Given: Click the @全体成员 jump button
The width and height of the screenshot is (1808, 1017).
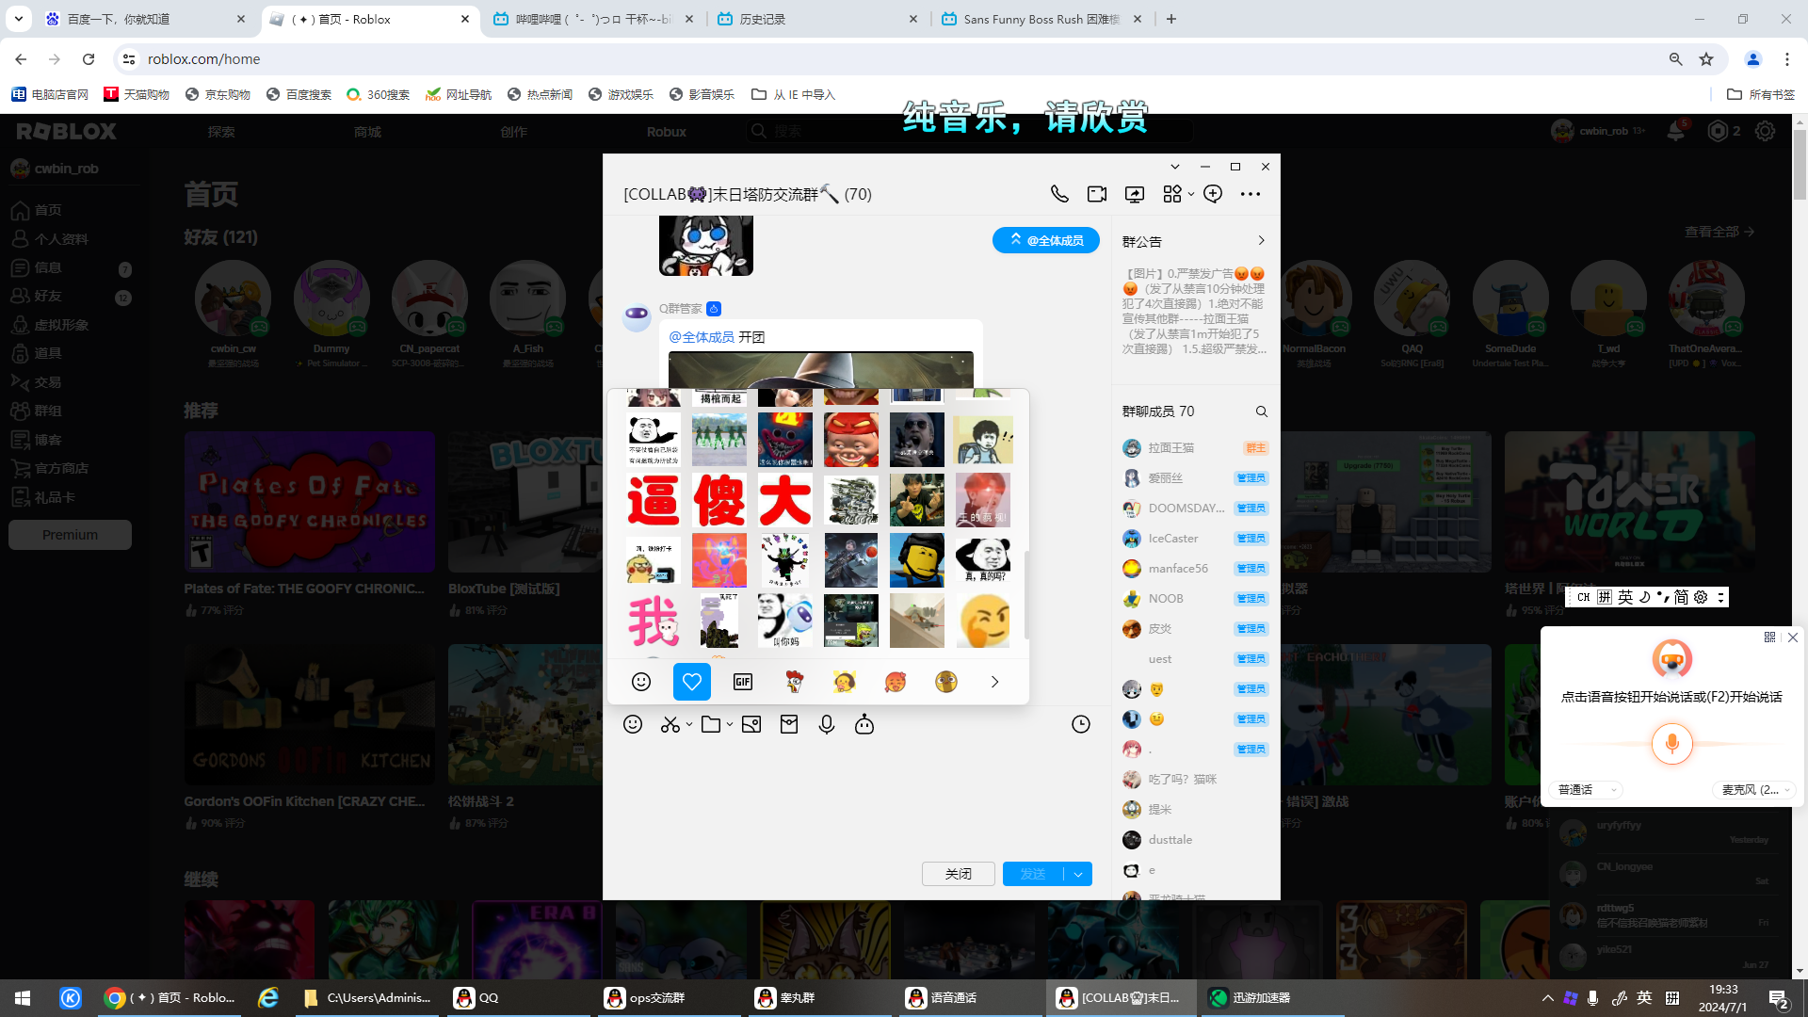Looking at the screenshot, I should click(x=1046, y=240).
